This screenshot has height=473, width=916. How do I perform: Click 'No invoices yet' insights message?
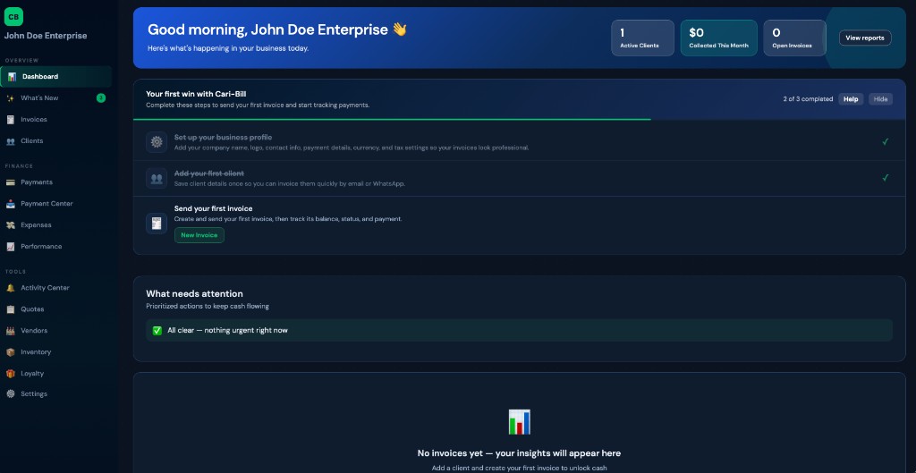click(x=520, y=453)
